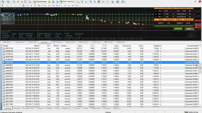Switch timeframe to H4
202x113 pixels.
pos(65,6)
